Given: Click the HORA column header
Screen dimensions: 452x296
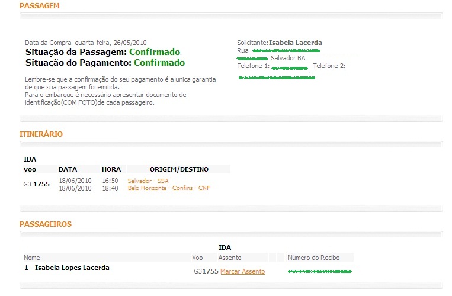Looking at the screenshot, I should tap(111, 169).
